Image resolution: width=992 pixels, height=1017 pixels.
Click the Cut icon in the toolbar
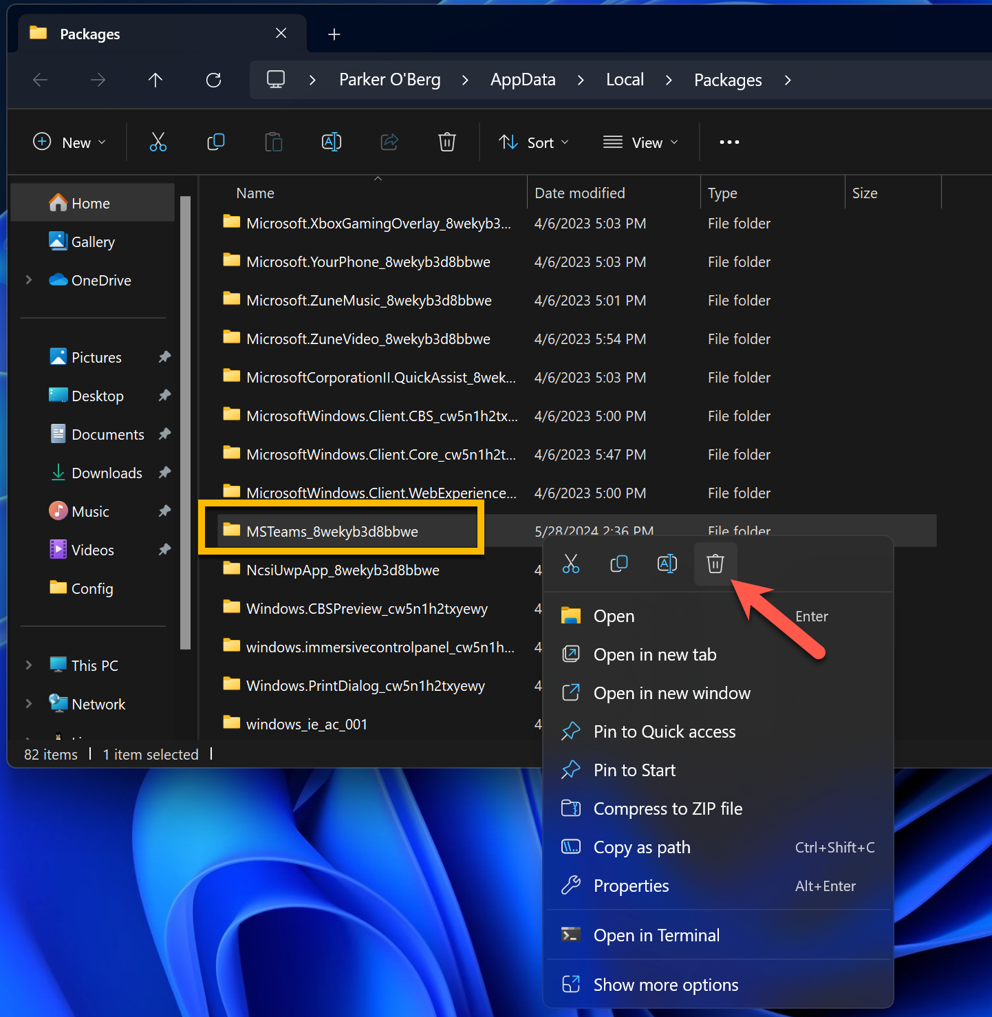(158, 142)
